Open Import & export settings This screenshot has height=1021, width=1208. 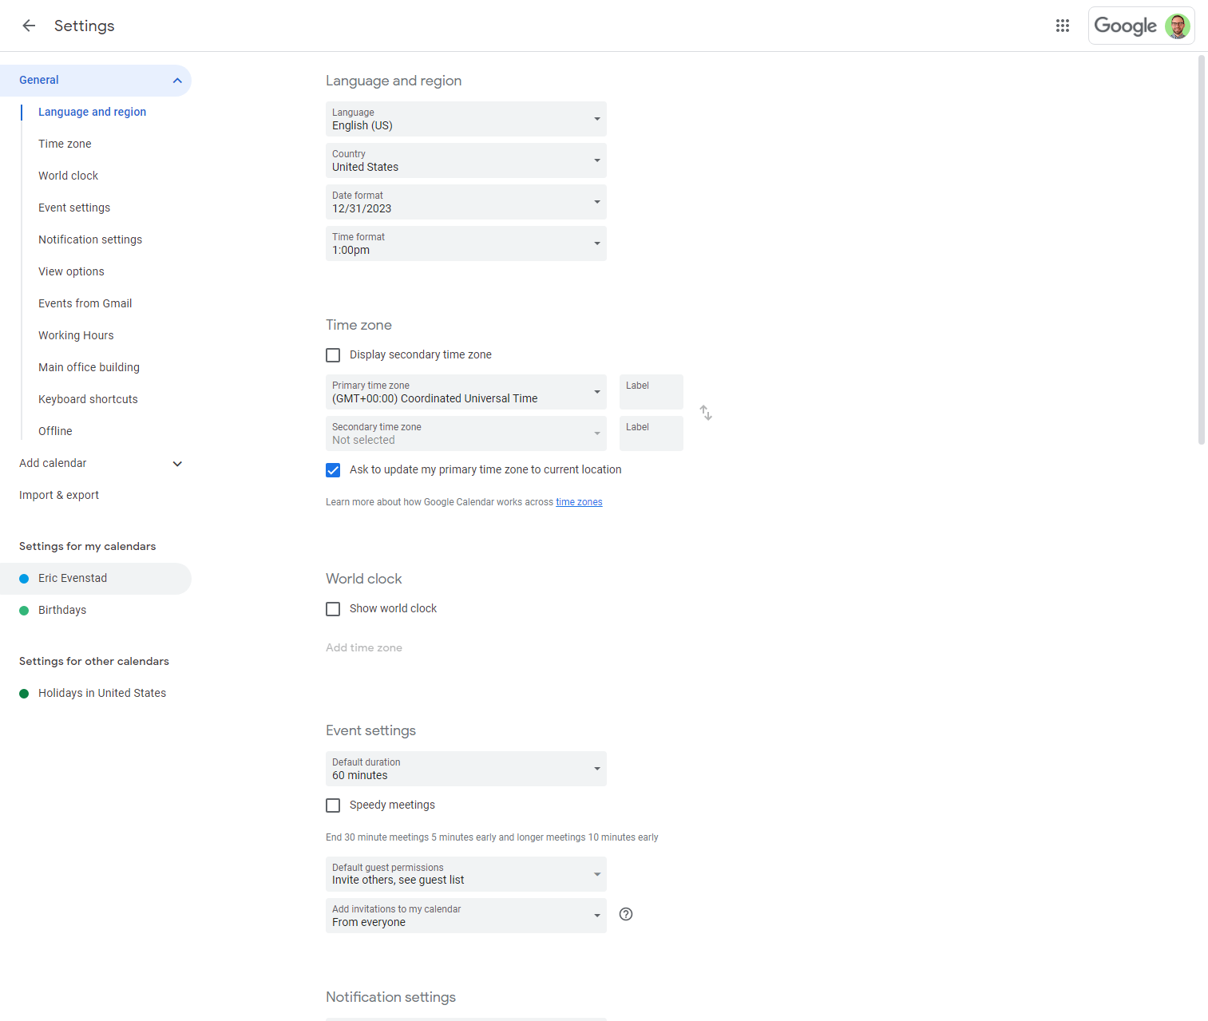[59, 495]
